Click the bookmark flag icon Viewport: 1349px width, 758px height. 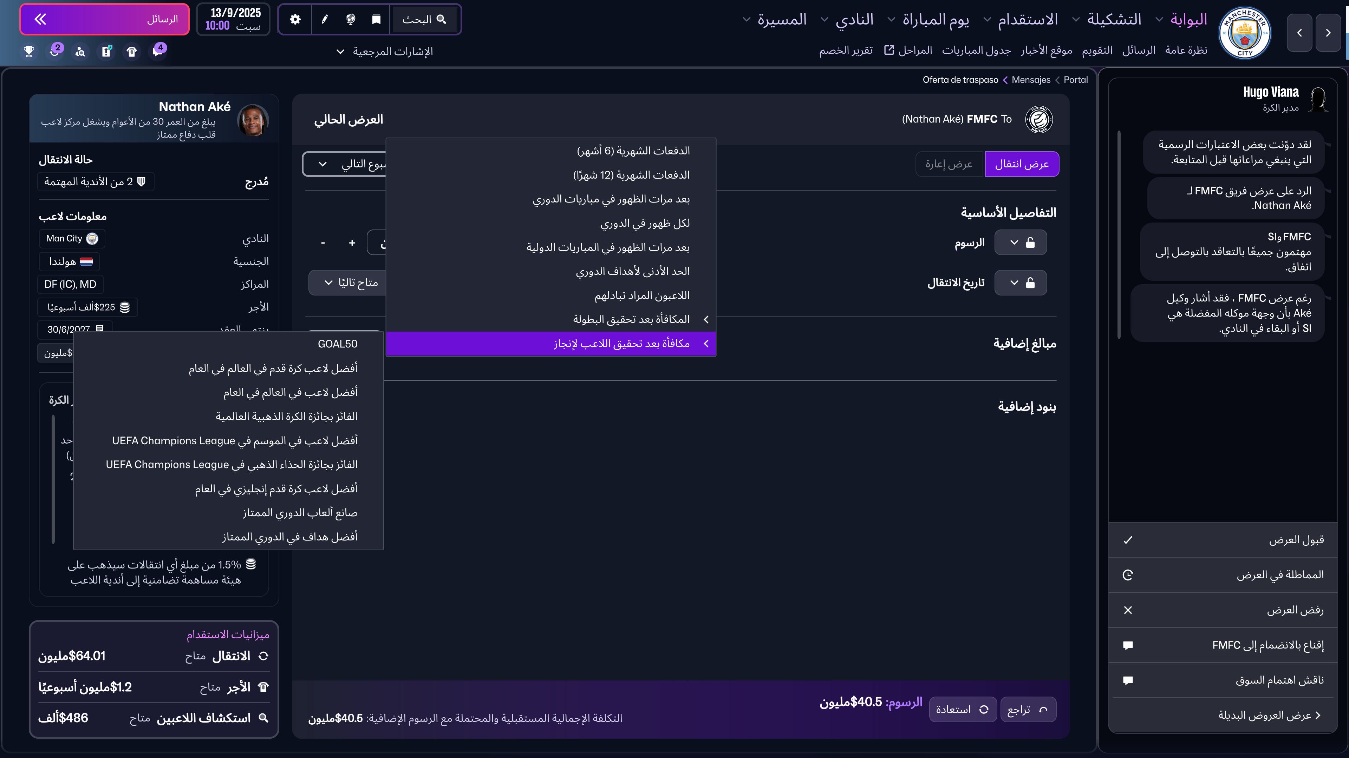376,19
